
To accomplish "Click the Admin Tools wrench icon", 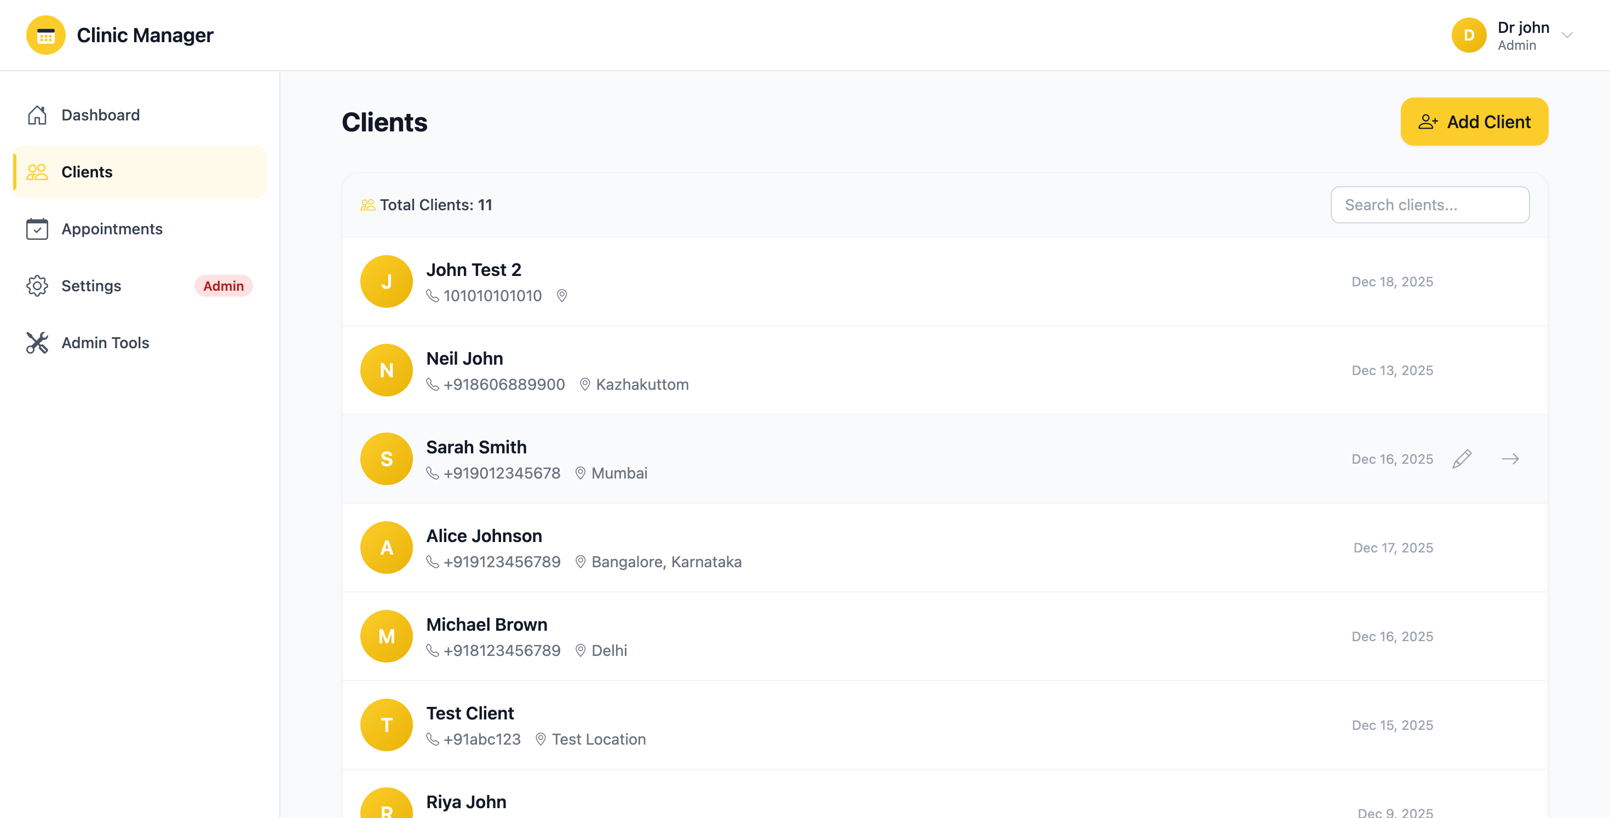I will pyautogui.click(x=37, y=342).
